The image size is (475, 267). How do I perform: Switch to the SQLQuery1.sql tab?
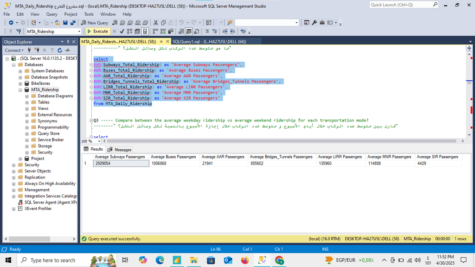[x=209, y=41]
